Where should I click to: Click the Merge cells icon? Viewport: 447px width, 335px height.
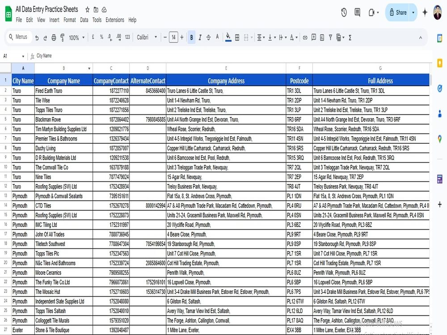246,38
